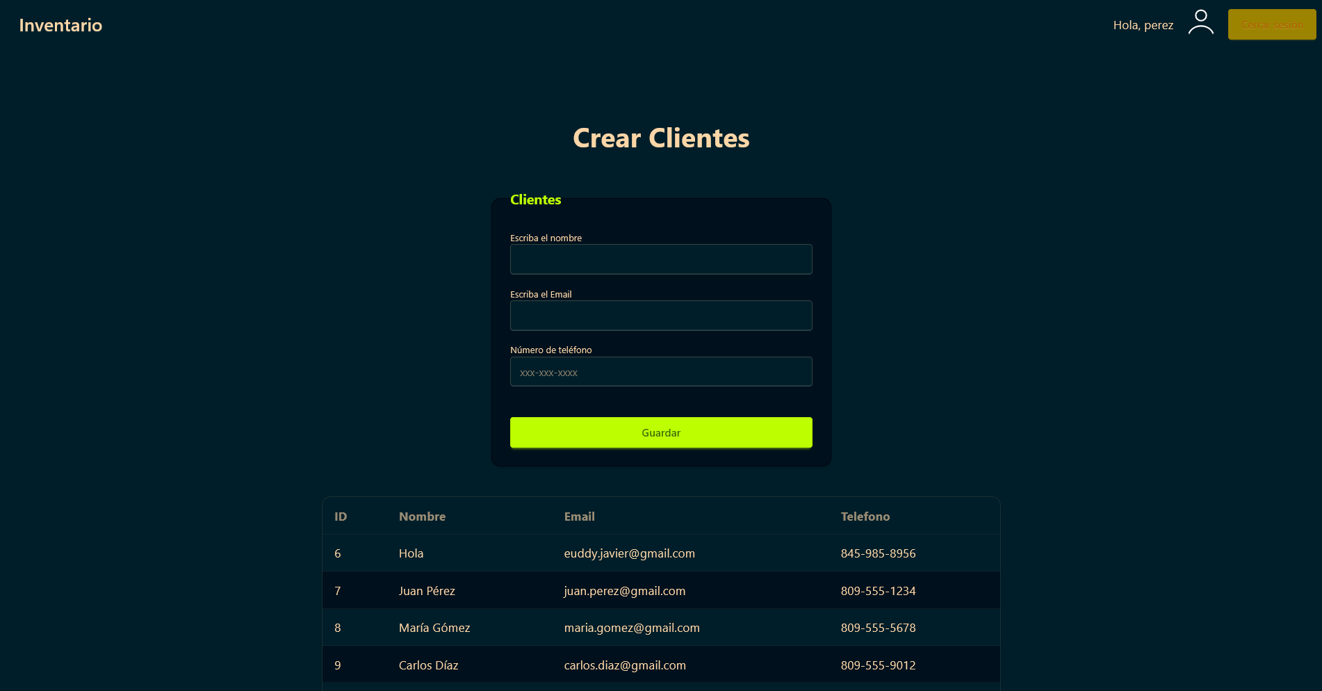Click the Telefono column header
This screenshot has height=691, width=1322.
[x=865, y=517]
